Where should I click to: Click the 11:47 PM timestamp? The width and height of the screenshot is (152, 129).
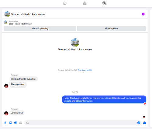coord(75,92)
